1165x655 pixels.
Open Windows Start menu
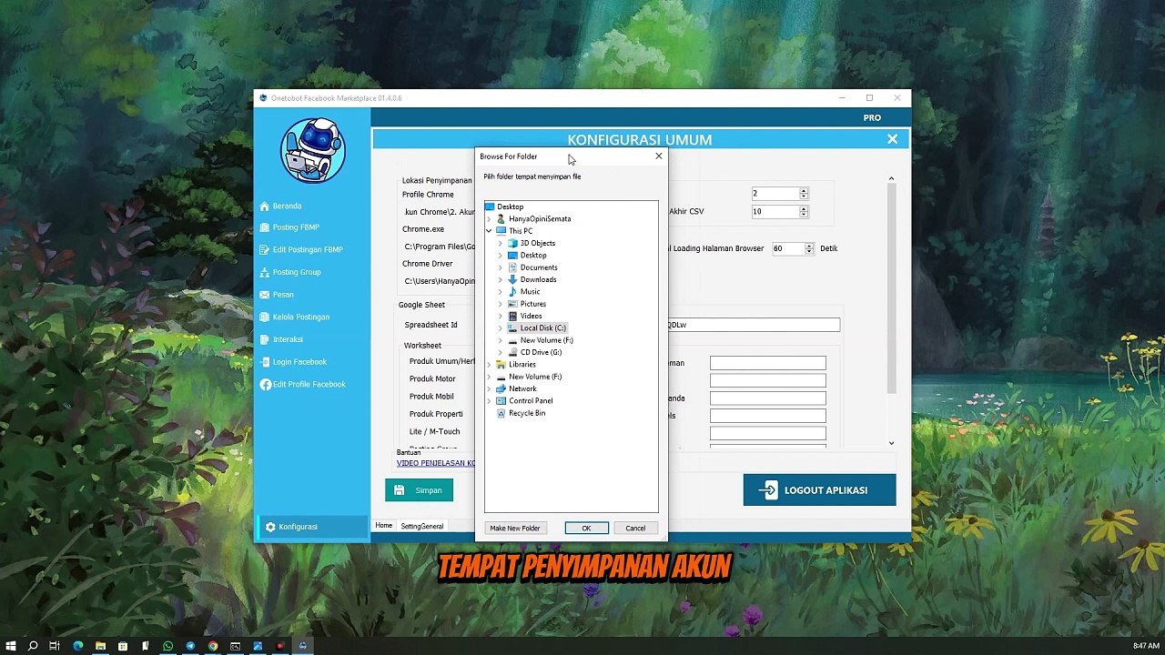[11, 646]
